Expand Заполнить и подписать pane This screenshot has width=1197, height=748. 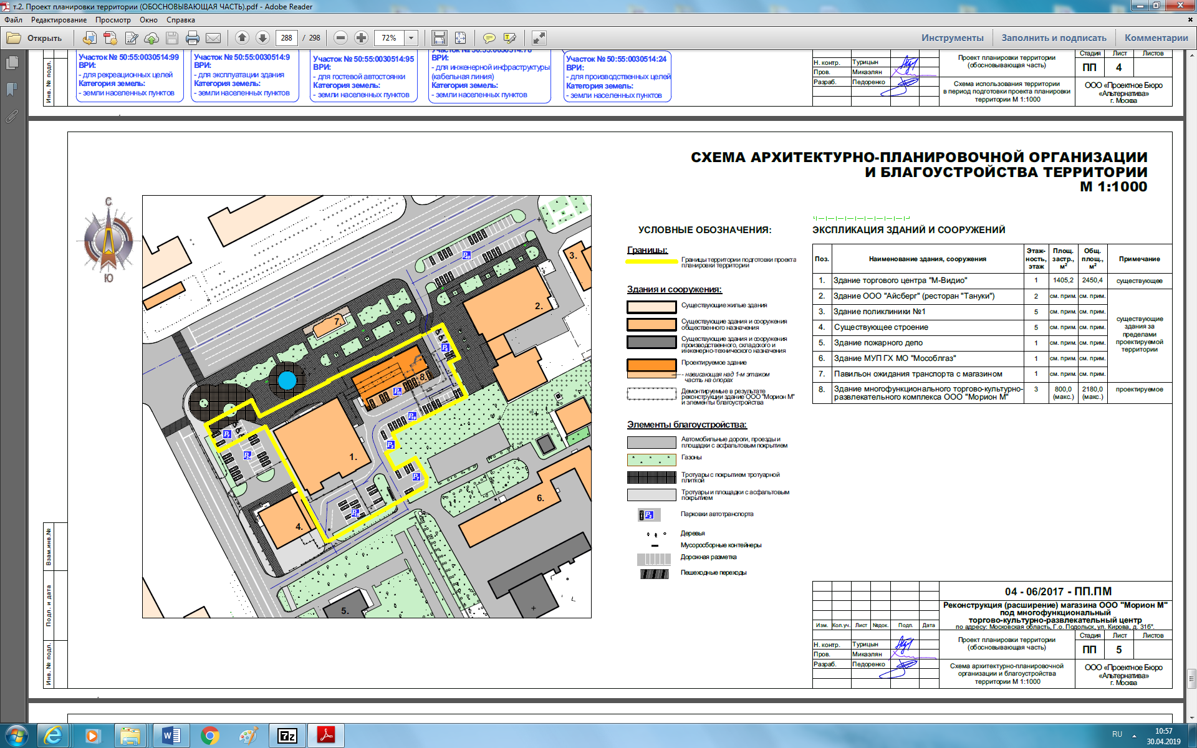(1054, 38)
